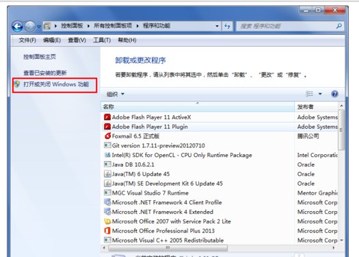
Task: Select the row Adobe Flash Player 11 ActiveX
Action: (220, 117)
